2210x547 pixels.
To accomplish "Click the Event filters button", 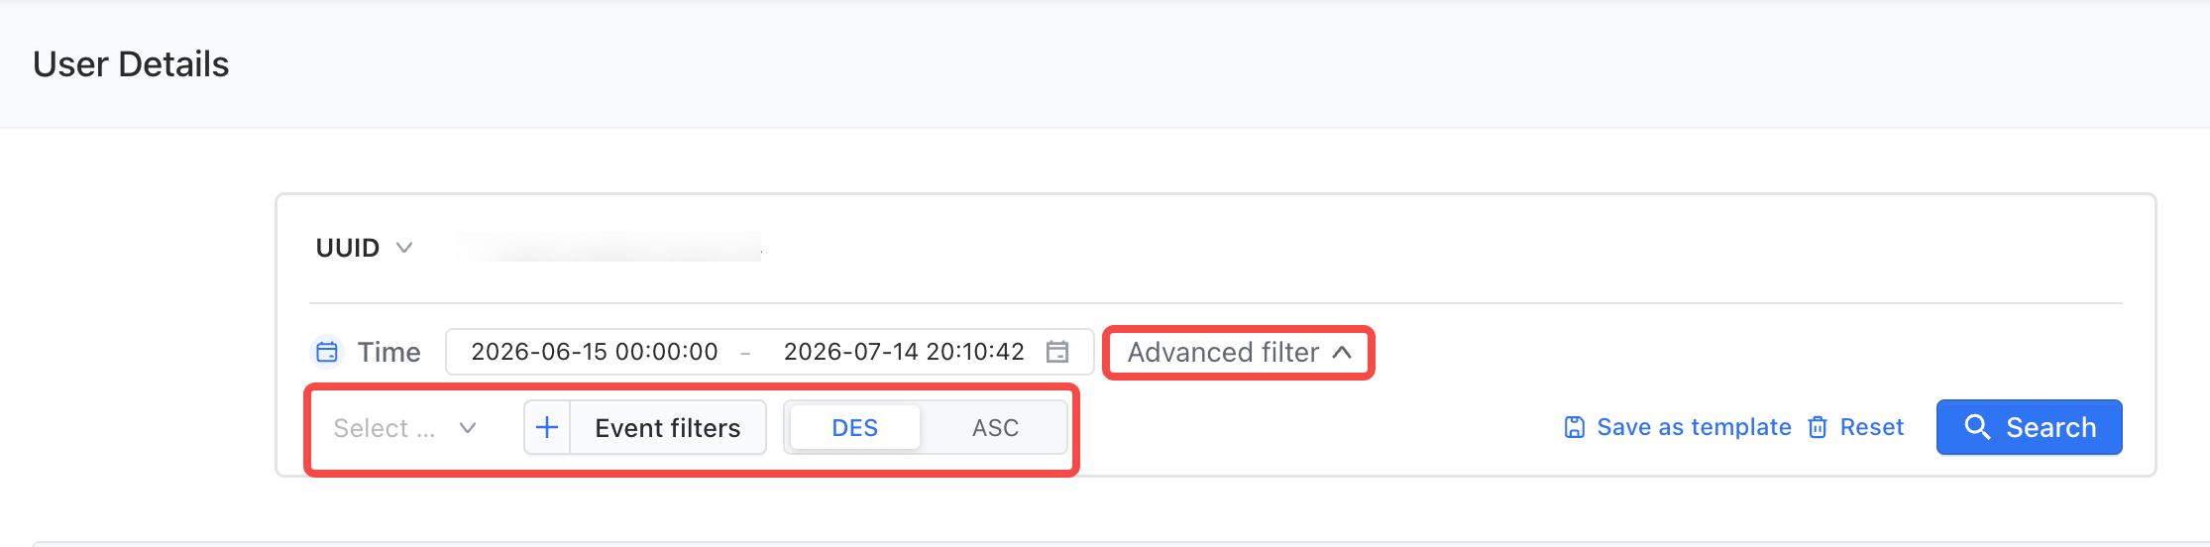I will point(668,427).
